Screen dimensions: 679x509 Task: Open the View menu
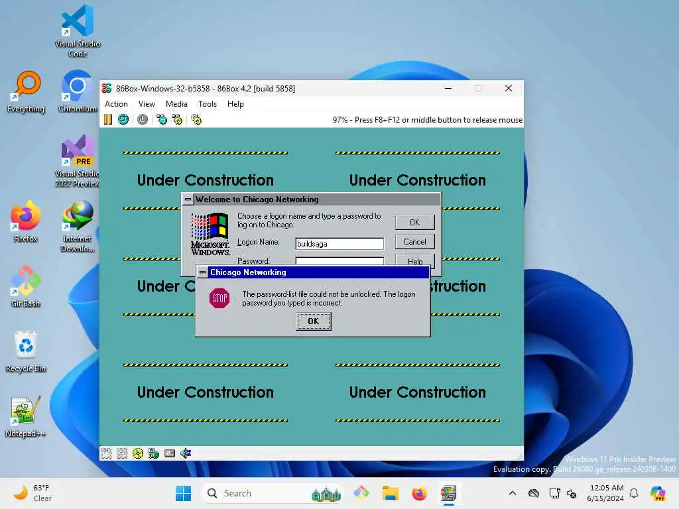point(147,104)
